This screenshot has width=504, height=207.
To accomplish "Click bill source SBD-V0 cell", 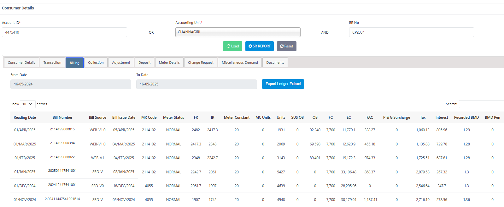I will [x=97, y=186].
